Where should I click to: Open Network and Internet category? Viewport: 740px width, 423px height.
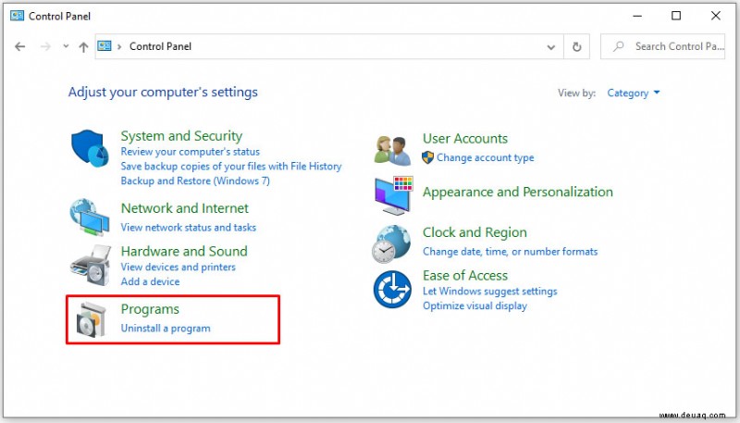tap(184, 208)
